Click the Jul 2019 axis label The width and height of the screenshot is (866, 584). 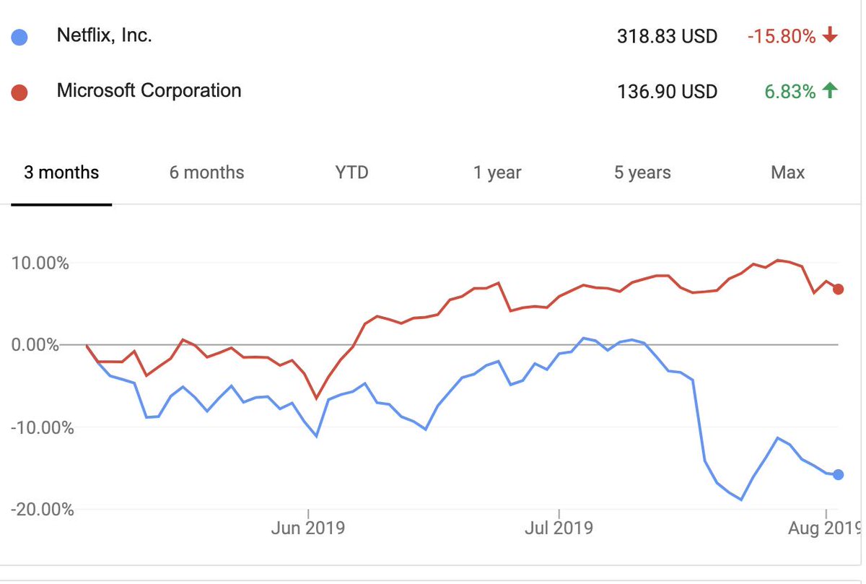(559, 528)
